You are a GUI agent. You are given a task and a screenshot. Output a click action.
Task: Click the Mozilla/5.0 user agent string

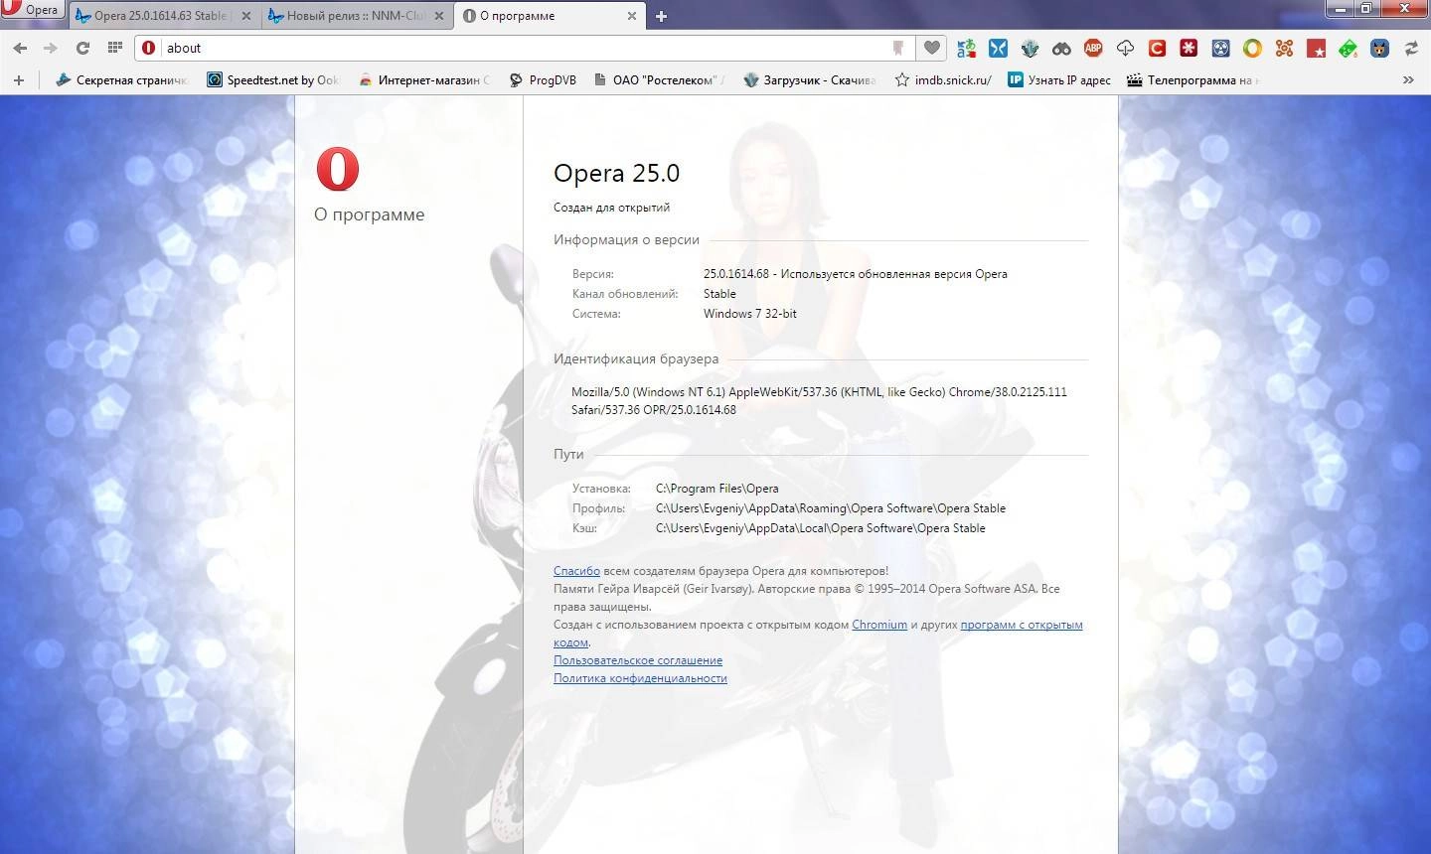[x=819, y=401]
